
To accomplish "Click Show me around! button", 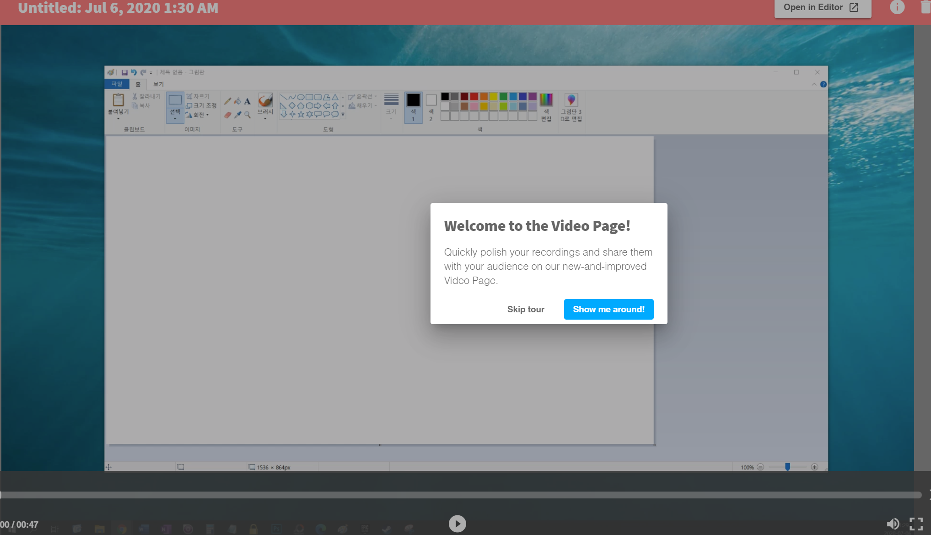I will click(x=608, y=310).
